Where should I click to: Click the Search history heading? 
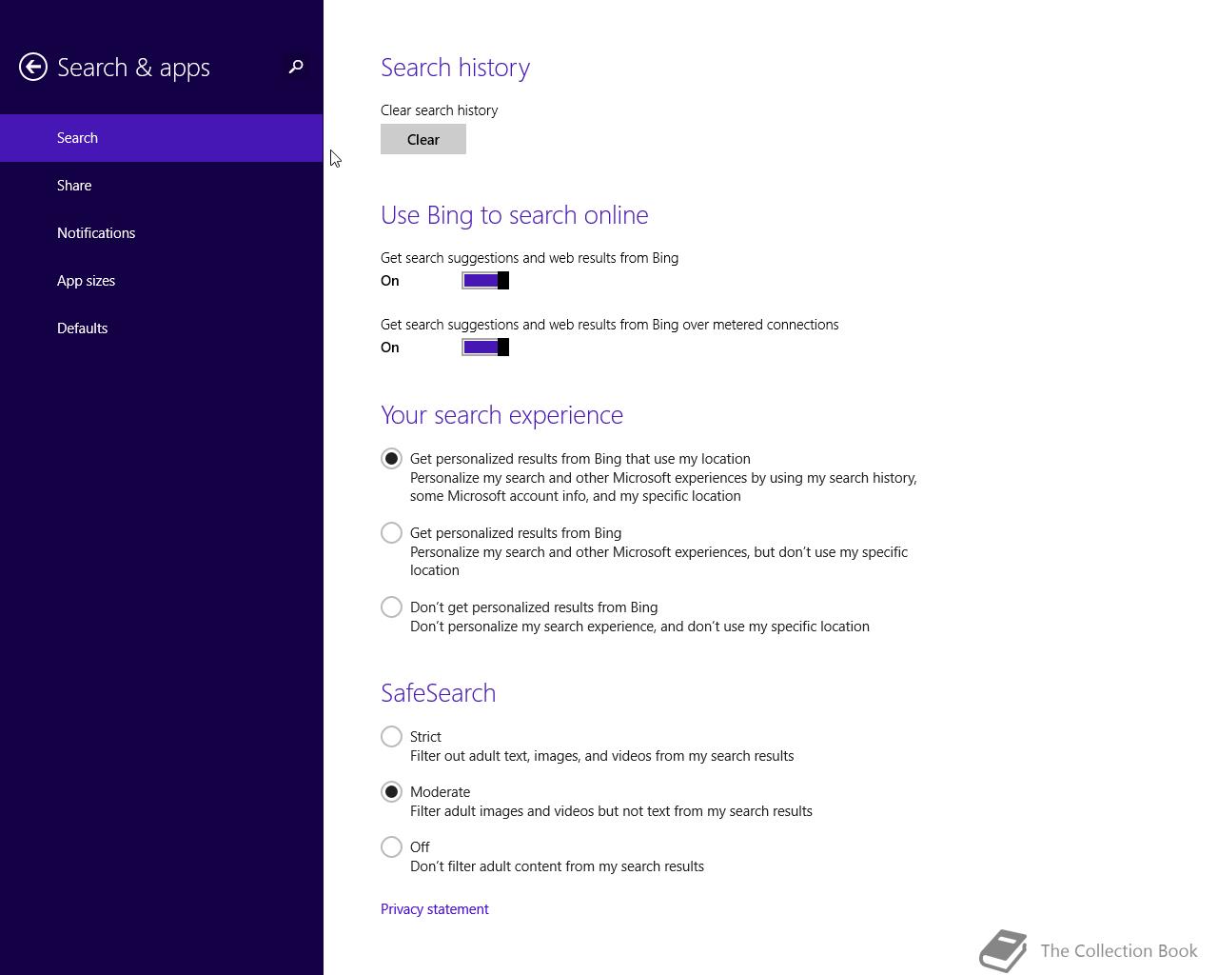[x=456, y=68]
